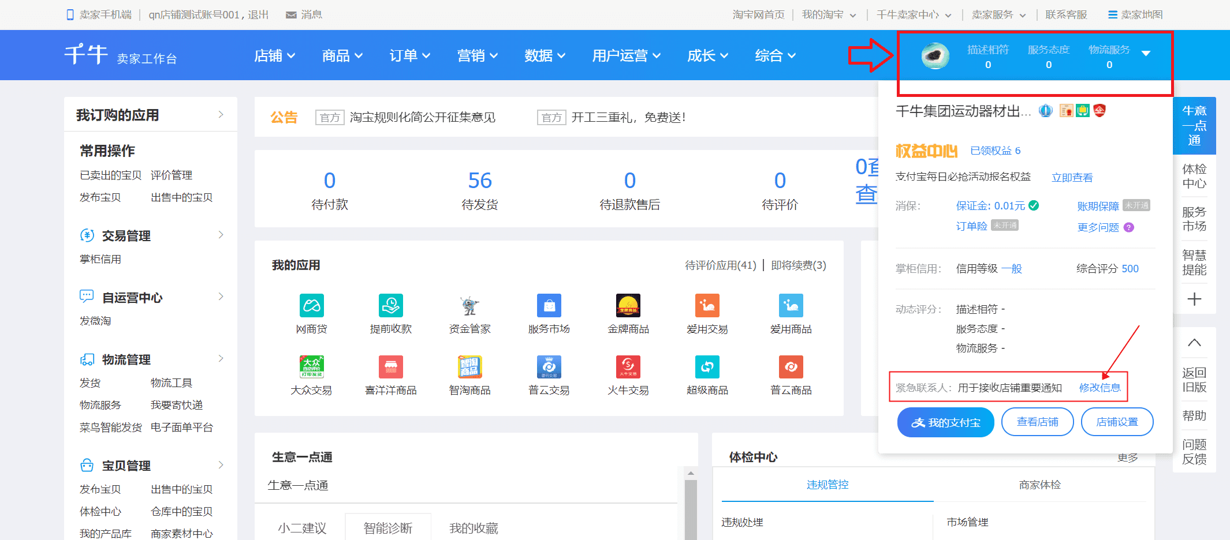Expand the 交易管理 section arrow
The image size is (1230, 540).
pyautogui.click(x=221, y=235)
